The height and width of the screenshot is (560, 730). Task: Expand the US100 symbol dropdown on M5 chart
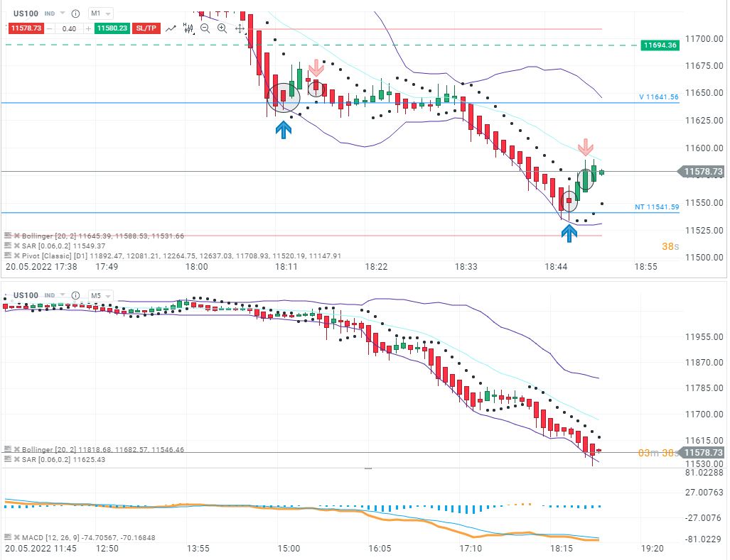point(63,295)
